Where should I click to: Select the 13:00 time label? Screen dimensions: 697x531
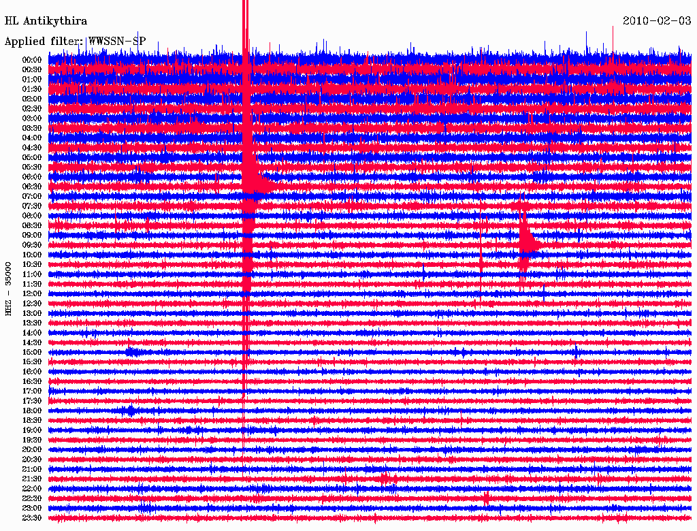[x=32, y=314]
